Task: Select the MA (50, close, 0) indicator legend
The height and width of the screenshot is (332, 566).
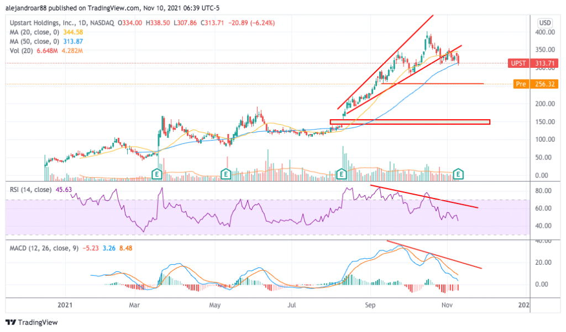Action: click(35, 41)
